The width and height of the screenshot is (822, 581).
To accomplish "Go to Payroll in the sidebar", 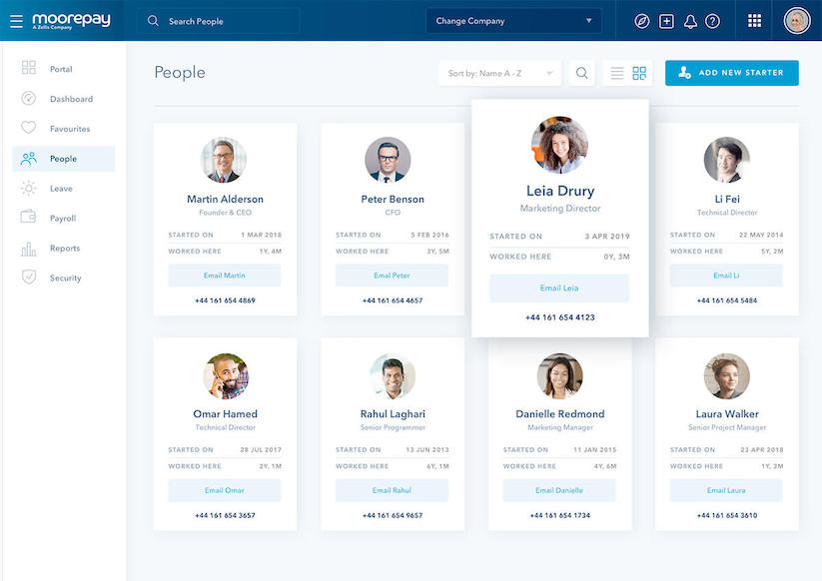I will click(x=63, y=219).
